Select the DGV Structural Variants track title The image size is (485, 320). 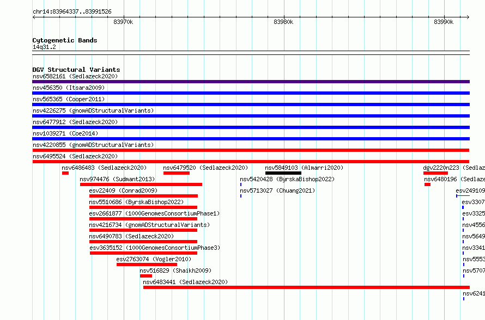point(76,70)
